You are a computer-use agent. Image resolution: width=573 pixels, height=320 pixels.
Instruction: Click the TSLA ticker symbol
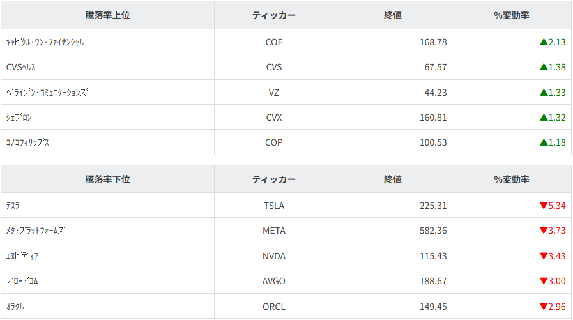coord(273,206)
